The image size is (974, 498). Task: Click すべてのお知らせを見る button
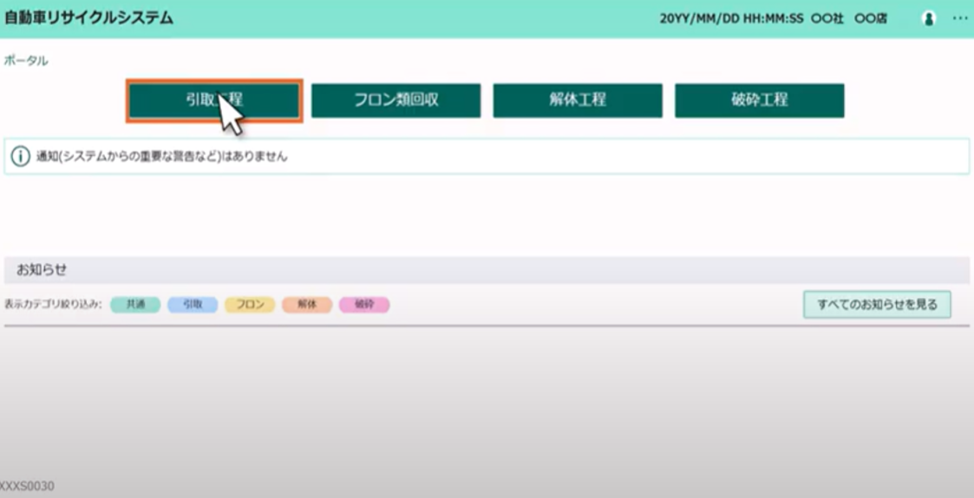pos(877,305)
